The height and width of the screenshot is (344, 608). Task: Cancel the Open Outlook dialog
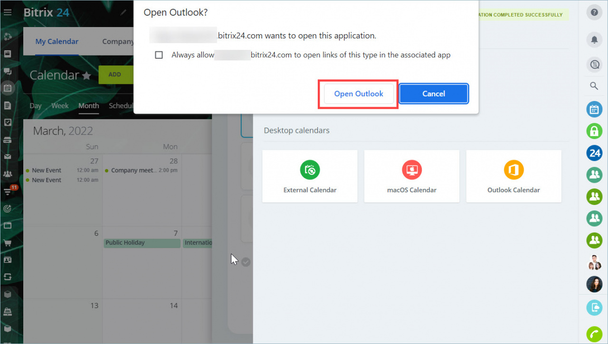(434, 94)
